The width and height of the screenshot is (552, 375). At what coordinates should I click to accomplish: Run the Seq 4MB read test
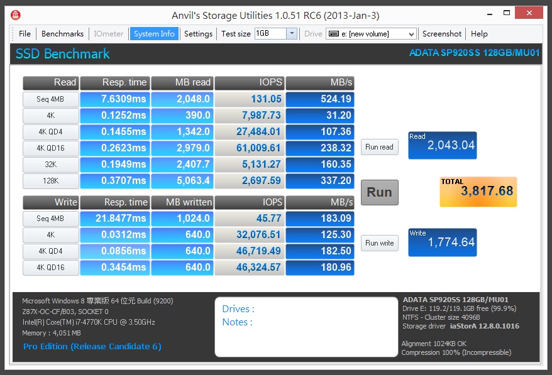50,99
